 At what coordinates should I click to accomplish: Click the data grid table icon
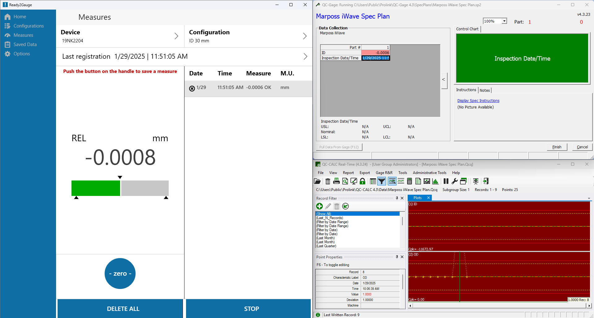coord(373,181)
